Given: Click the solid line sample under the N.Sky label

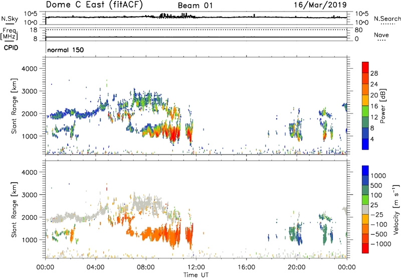Looking at the screenshot, I should coord(10,24).
